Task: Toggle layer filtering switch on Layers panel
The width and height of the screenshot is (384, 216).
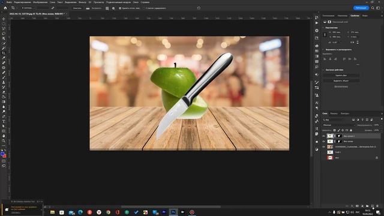Action: click(x=381, y=119)
